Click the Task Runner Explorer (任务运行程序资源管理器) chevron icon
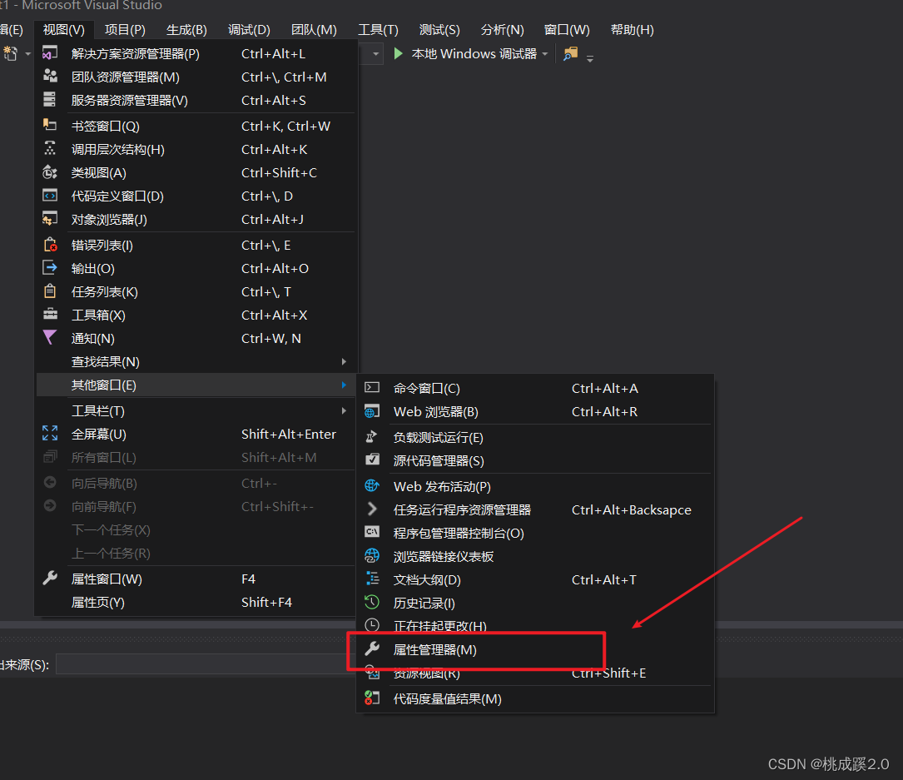903x780 pixels. (372, 509)
